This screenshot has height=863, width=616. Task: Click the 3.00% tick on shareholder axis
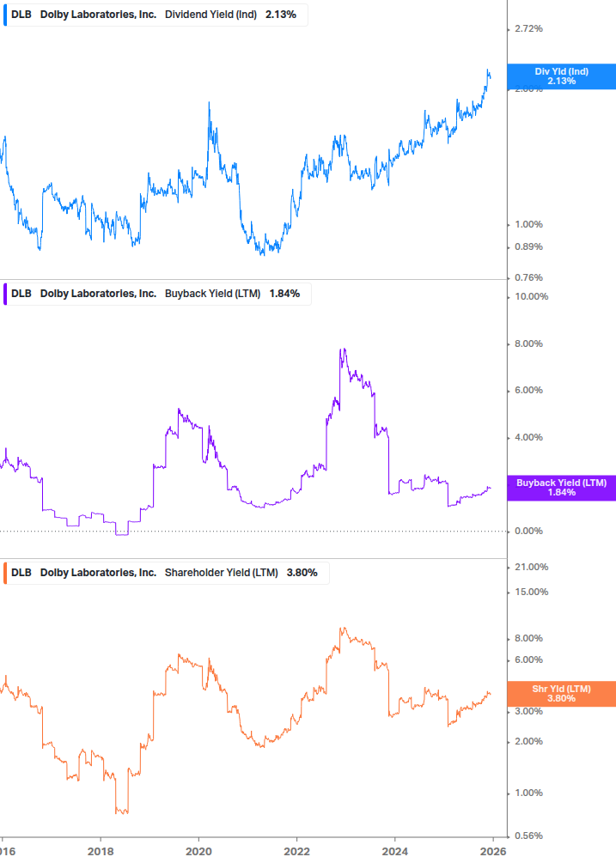[528, 712]
